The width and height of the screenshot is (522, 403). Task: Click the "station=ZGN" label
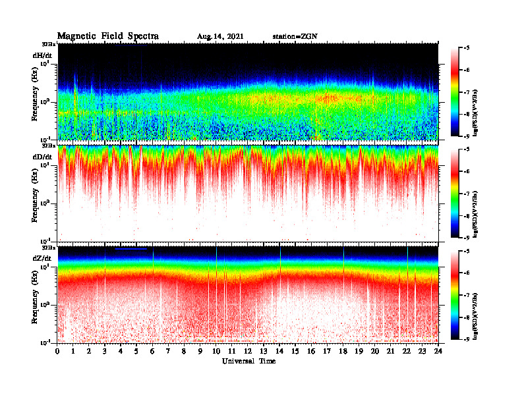(295, 36)
